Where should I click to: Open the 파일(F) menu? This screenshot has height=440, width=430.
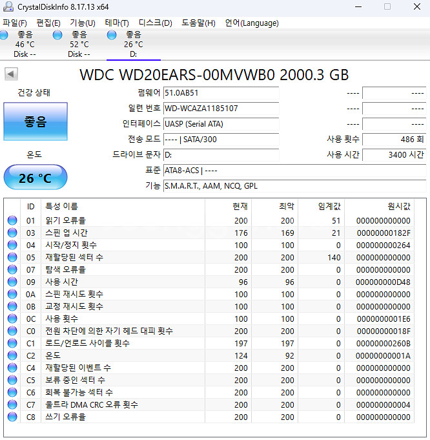[15, 23]
